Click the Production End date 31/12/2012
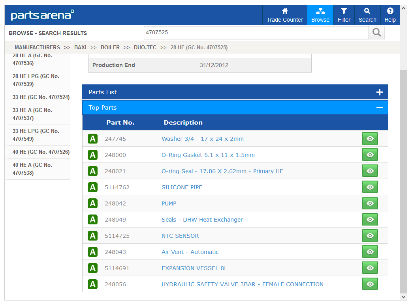The width and height of the screenshot is (412, 306). pyautogui.click(x=214, y=65)
